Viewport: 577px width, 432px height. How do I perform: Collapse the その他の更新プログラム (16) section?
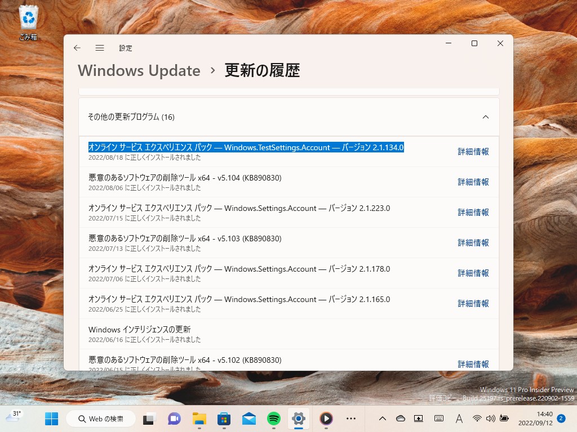(486, 116)
